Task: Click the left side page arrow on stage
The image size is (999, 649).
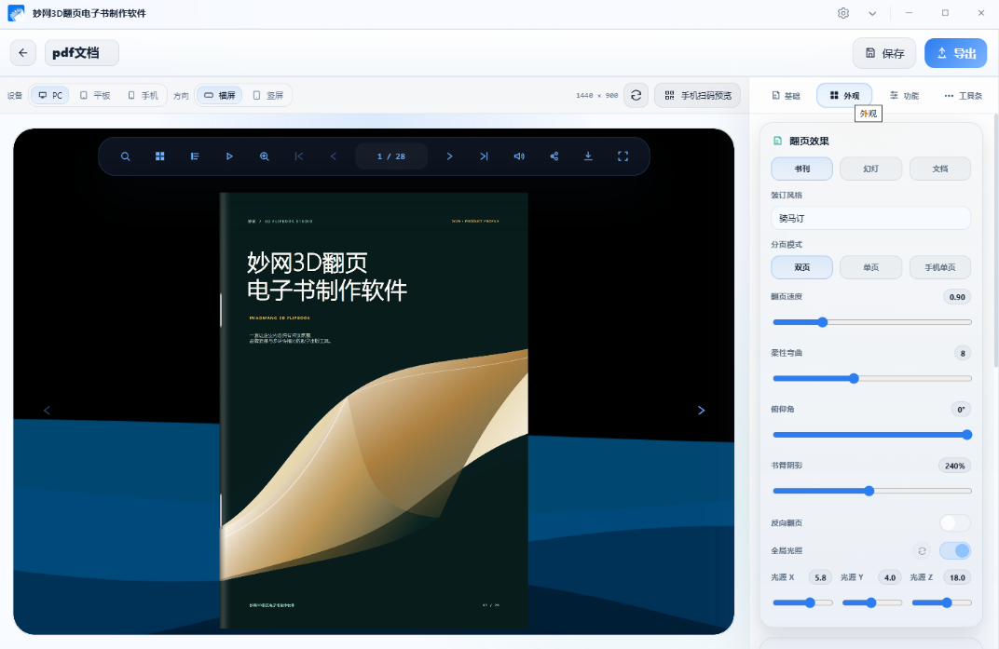Action: coord(47,410)
